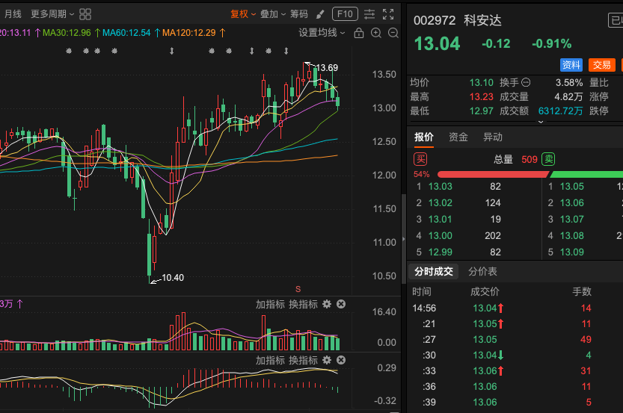
Task: Click the stock name 科安达
Action: 482,20
